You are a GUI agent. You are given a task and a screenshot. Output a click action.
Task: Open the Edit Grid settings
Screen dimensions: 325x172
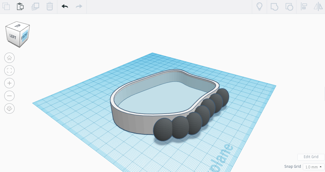(x=311, y=157)
